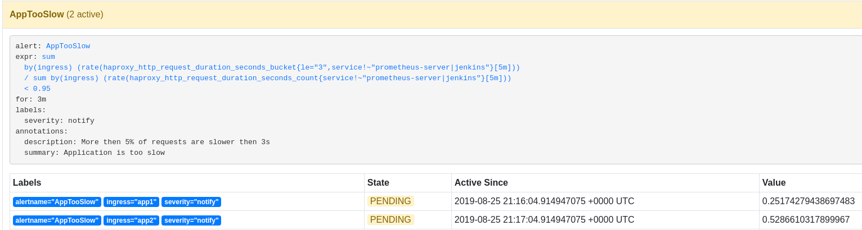Click the PENDING state of the app2 alert
The image size is (862, 230).
point(390,220)
